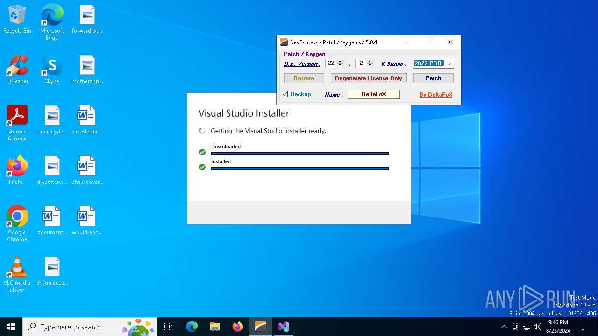Viewport: 598px width, 336px height.
Task: Launch Microsoft Edge from desktop shortcut
Action: [x=52, y=22]
